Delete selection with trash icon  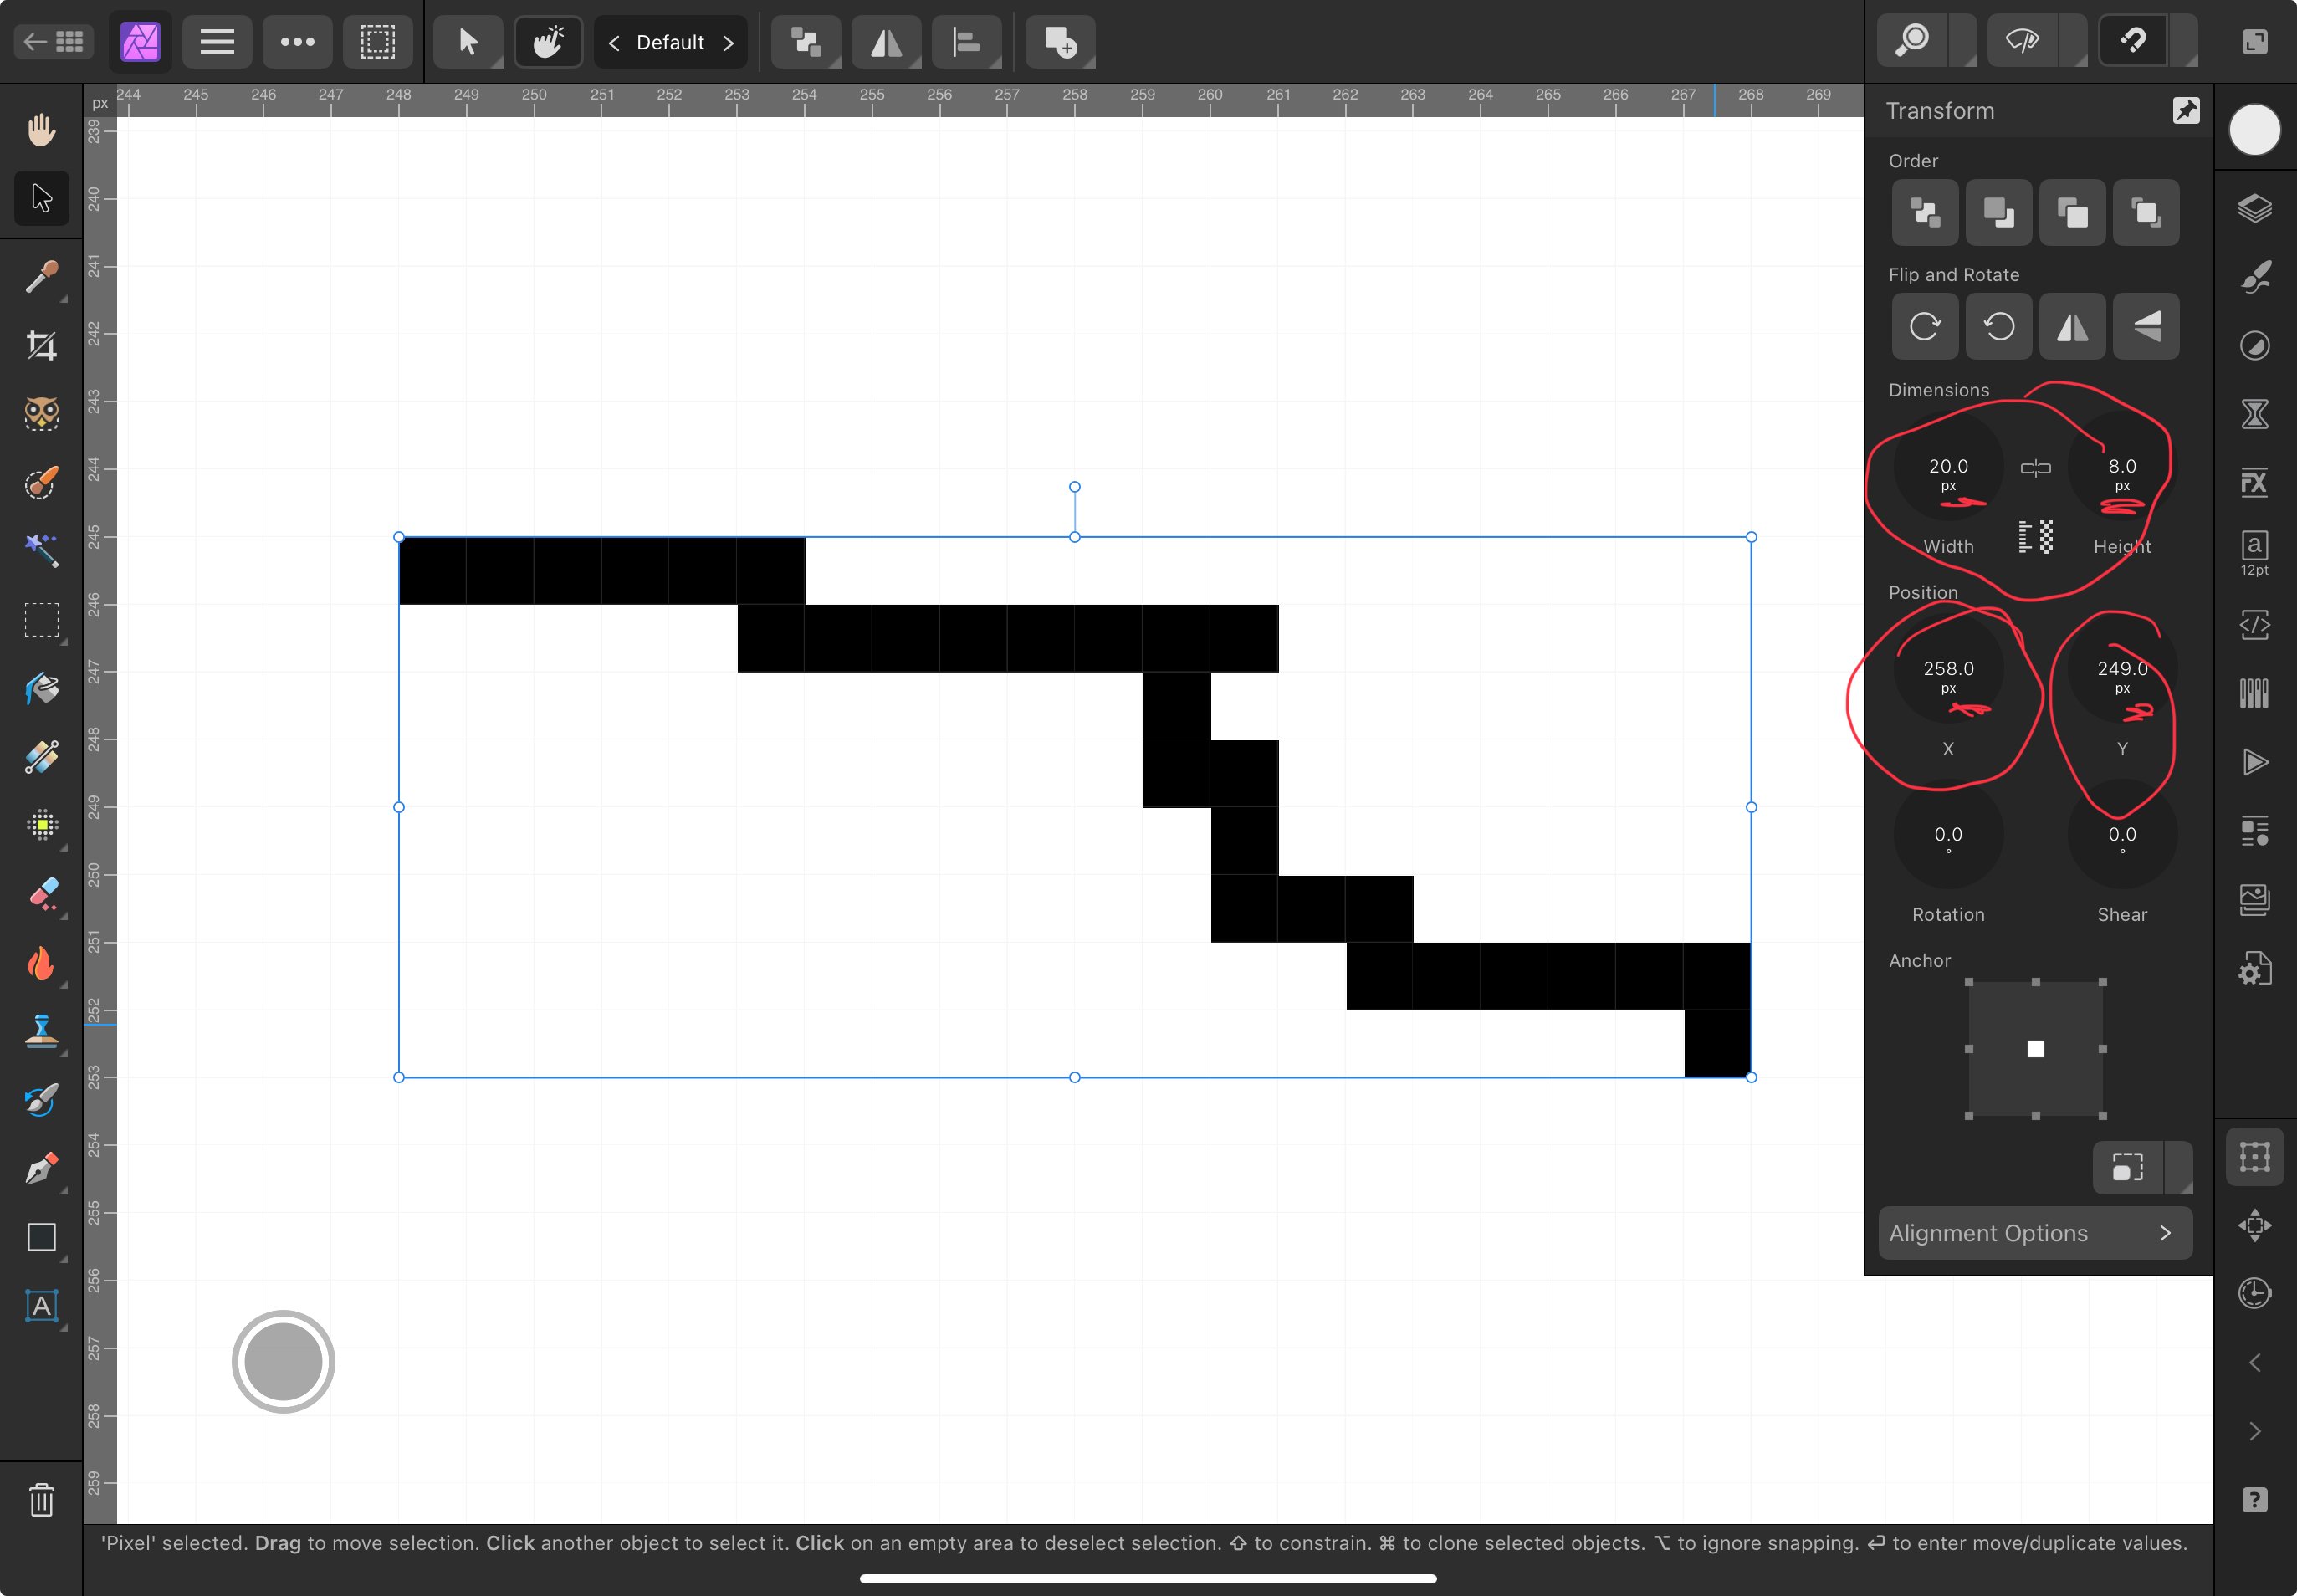[41, 1500]
